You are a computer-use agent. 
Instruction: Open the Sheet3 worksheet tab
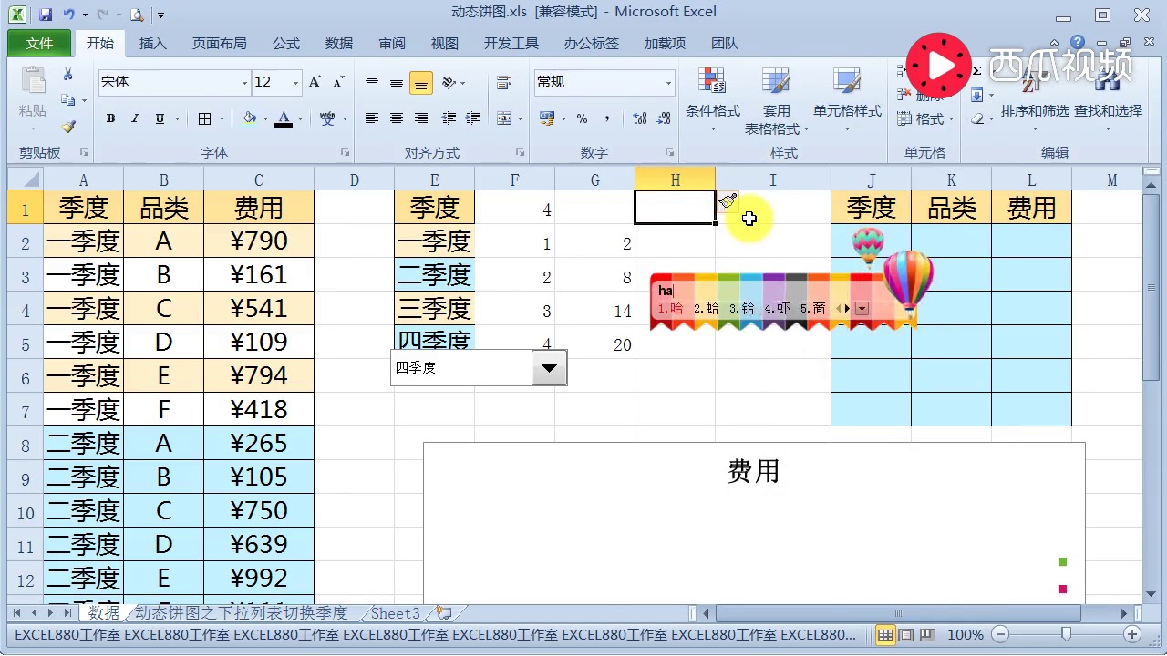tap(395, 613)
